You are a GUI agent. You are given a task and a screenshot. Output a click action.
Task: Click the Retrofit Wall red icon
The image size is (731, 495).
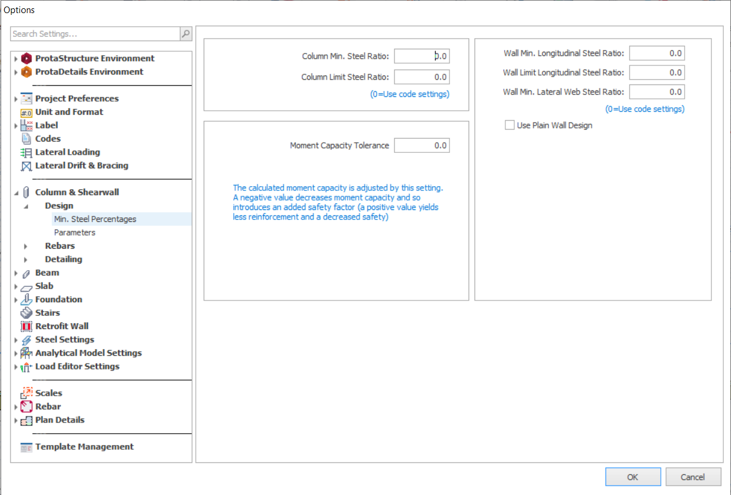click(26, 327)
